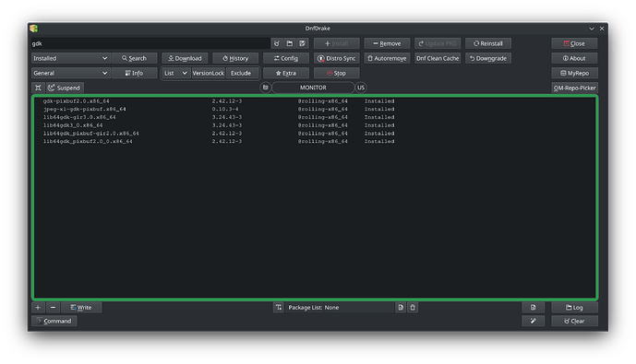The width and height of the screenshot is (636, 364).
Task: Click the round US locale button
Action: pos(361,88)
